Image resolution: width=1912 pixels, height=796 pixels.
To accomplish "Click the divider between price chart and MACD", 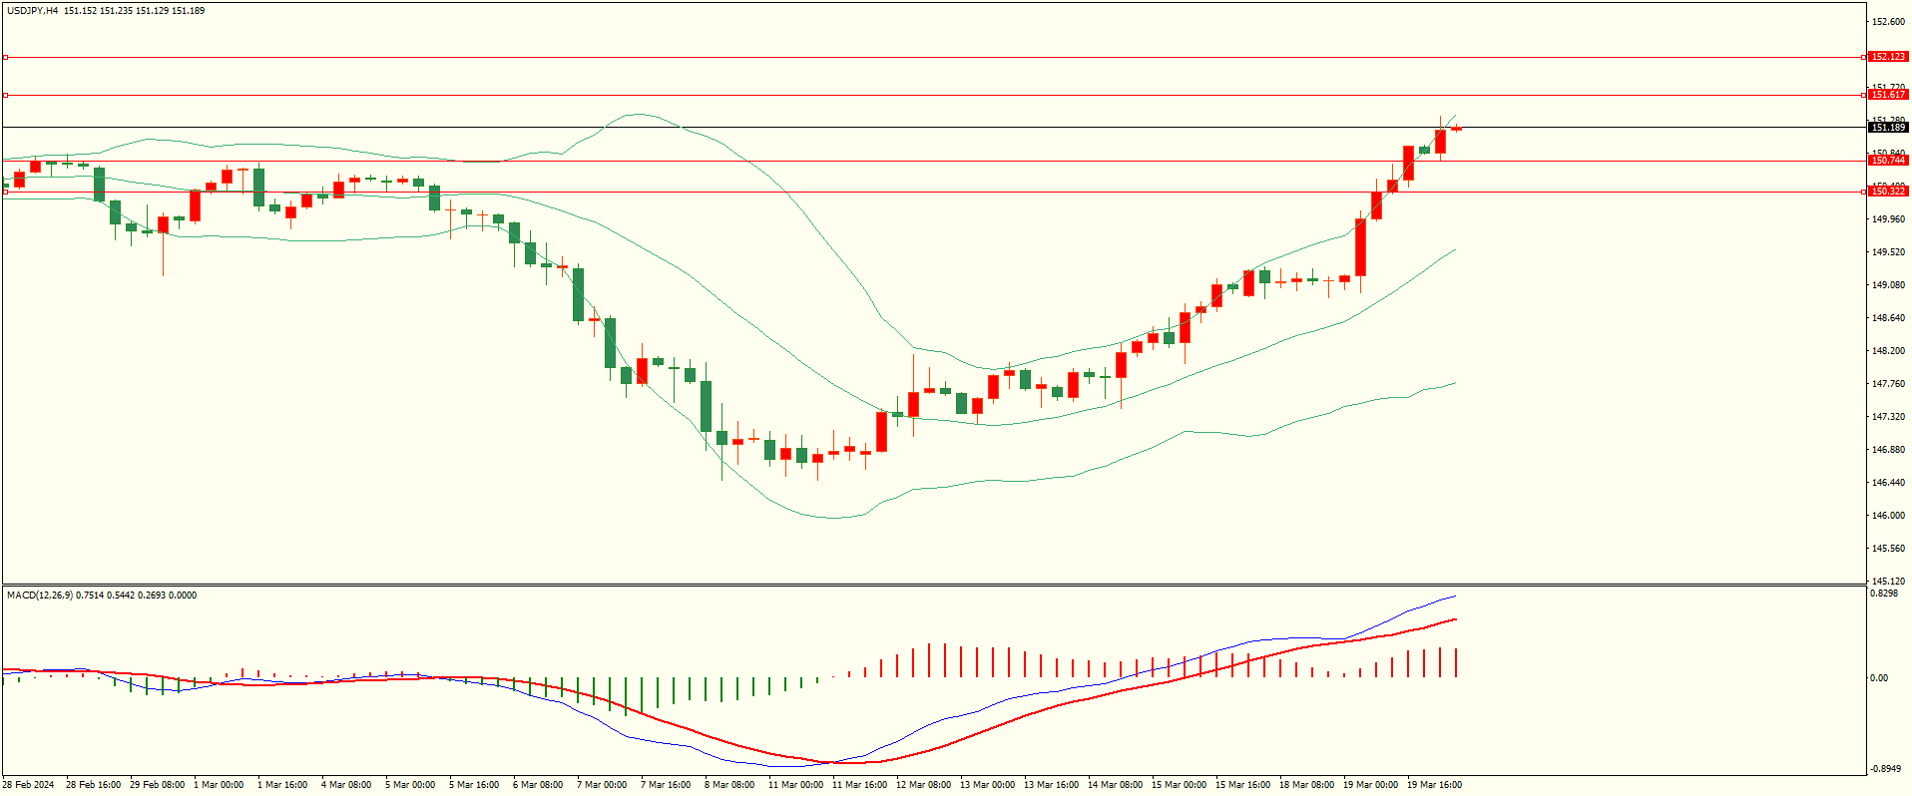I will pyautogui.click(x=933, y=585).
